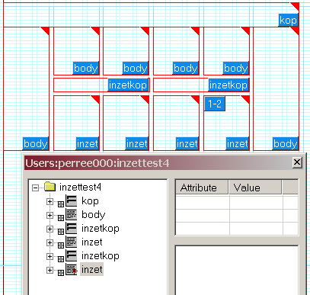
Task: Click the text block icon beside body
Action: (x=72, y=214)
